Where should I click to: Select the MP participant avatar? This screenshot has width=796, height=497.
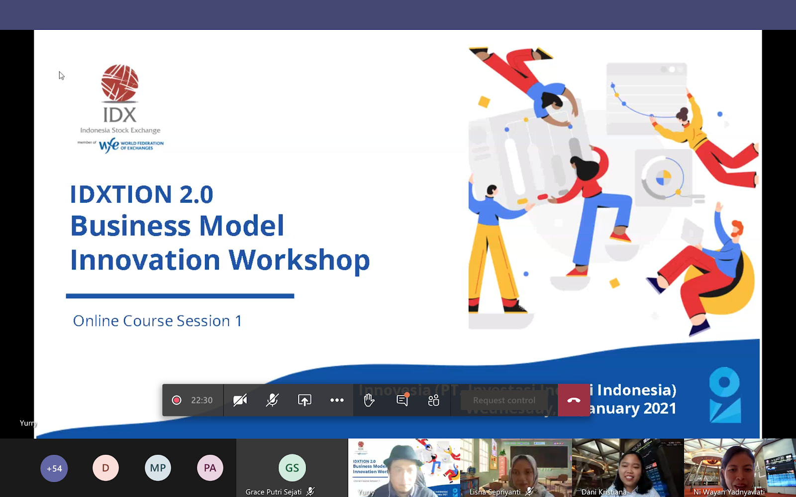[158, 468]
